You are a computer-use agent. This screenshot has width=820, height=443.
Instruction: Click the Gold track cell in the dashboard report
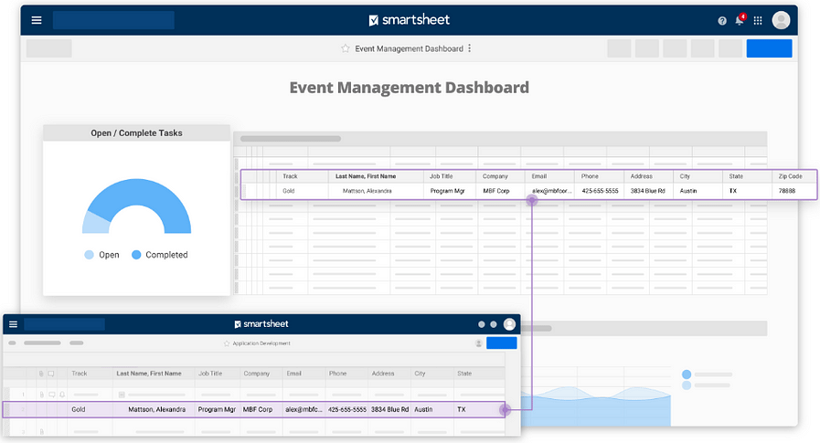(289, 191)
